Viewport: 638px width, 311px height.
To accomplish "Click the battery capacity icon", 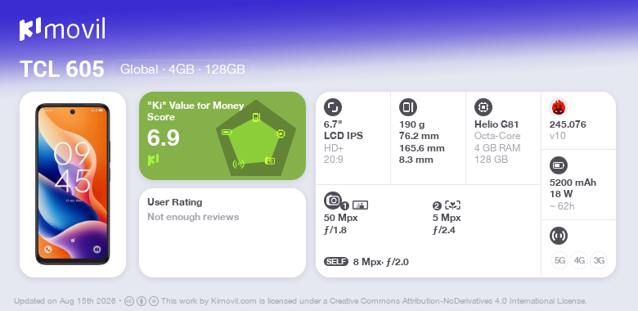I will [559, 165].
